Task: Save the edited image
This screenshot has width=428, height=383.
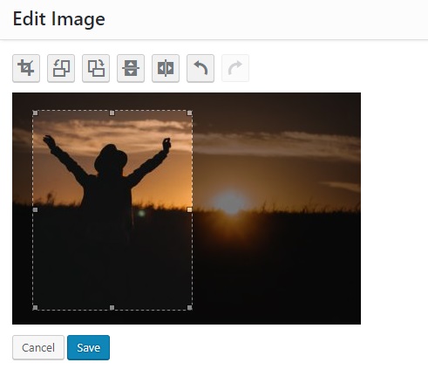Action: click(88, 347)
